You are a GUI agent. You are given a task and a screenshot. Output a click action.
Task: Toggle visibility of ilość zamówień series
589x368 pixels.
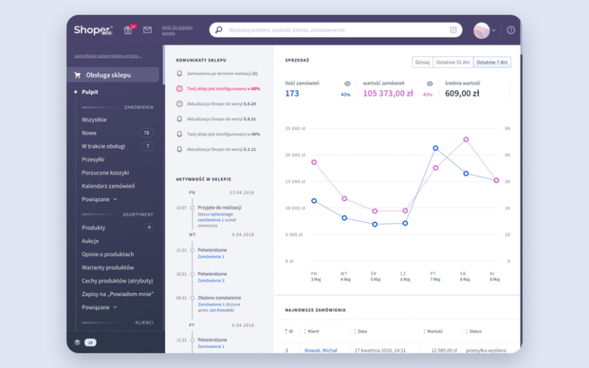point(346,84)
